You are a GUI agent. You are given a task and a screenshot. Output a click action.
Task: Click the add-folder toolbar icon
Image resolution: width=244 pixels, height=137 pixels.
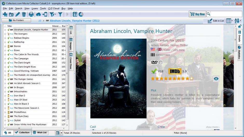coord(11,15)
